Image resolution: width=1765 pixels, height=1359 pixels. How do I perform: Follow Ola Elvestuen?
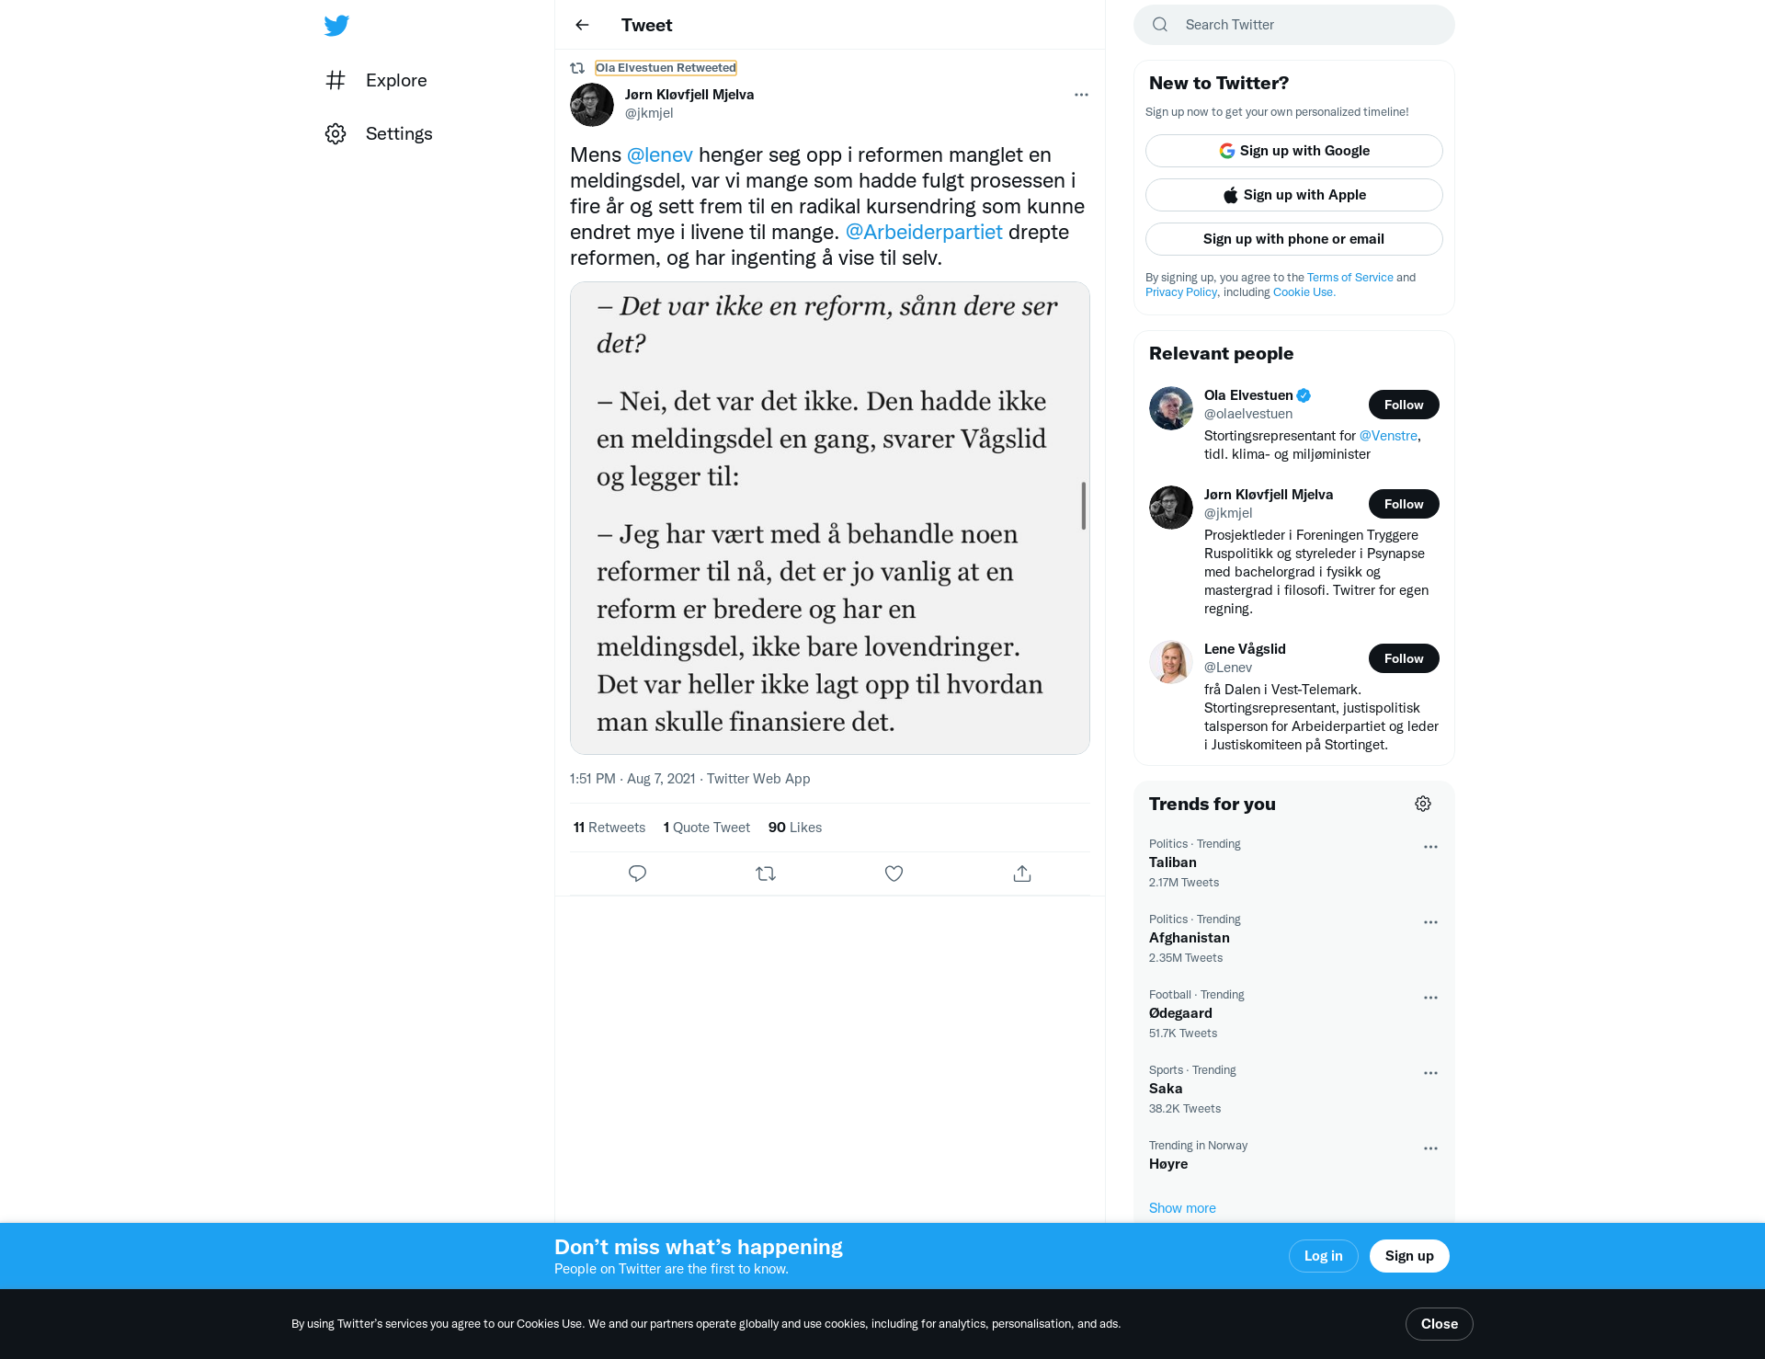[x=1404, y=405]
